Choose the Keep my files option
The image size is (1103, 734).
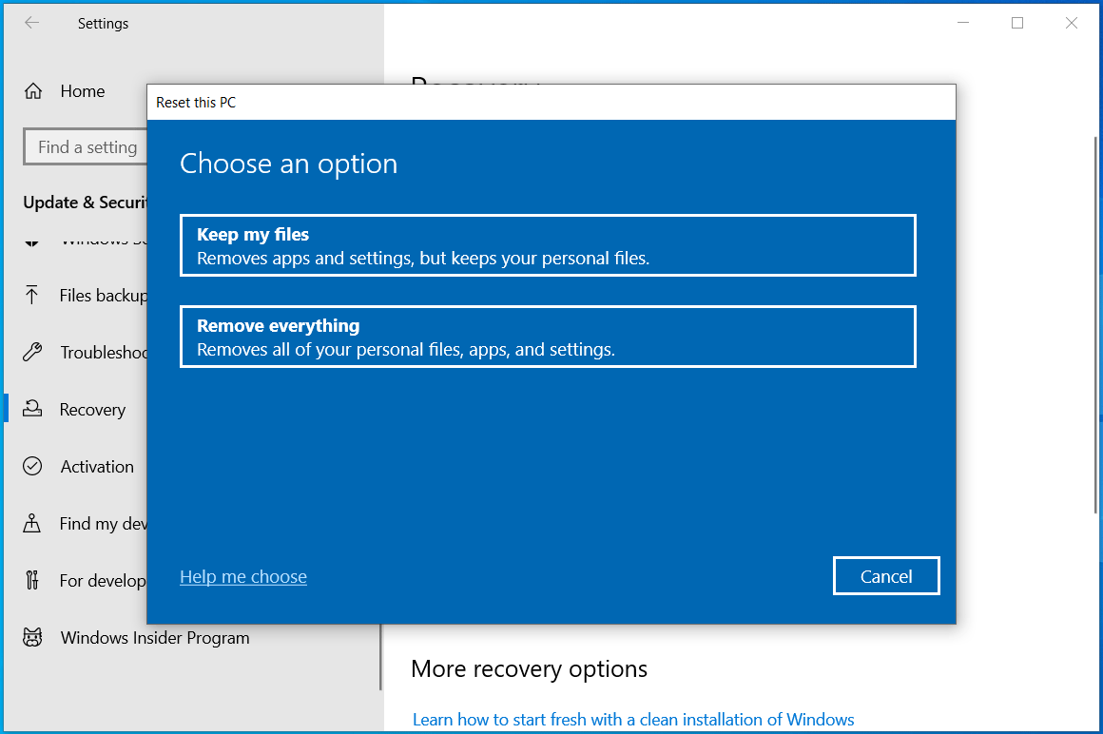click(548, 244)
